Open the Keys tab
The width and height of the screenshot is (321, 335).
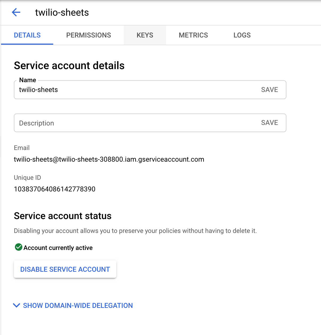pos(145,35)
